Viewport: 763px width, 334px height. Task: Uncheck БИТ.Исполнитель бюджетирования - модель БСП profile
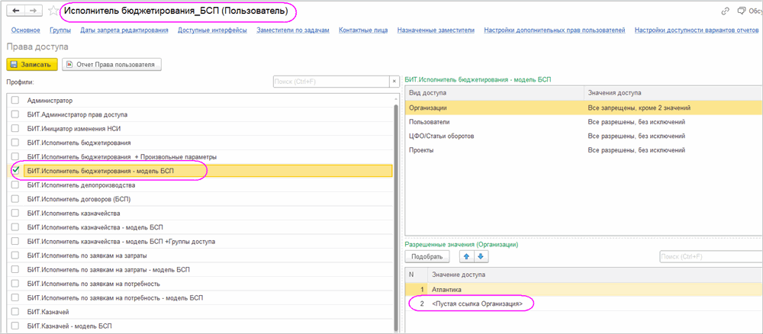click(x=15, y=171)
